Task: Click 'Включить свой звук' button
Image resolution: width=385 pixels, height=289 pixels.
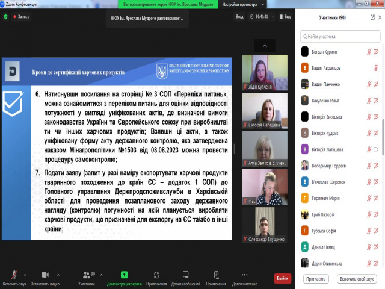Action: pyautogui.click(x=357, y=279)
